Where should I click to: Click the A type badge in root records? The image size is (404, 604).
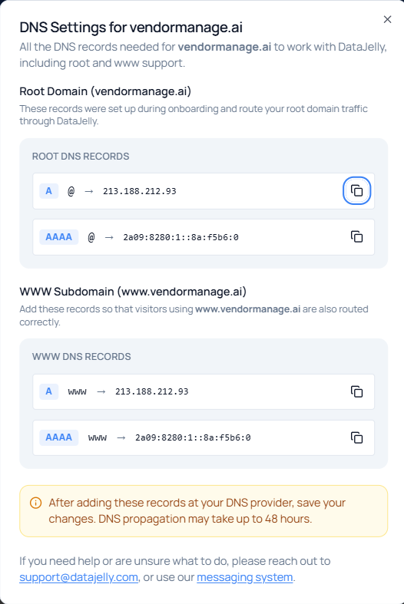pos(49,191)
